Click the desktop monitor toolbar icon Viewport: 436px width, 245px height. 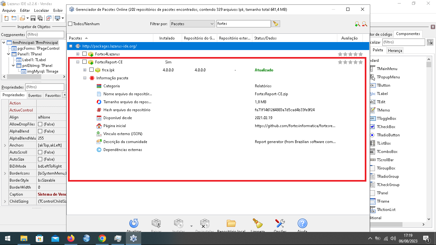coord(57,18)
